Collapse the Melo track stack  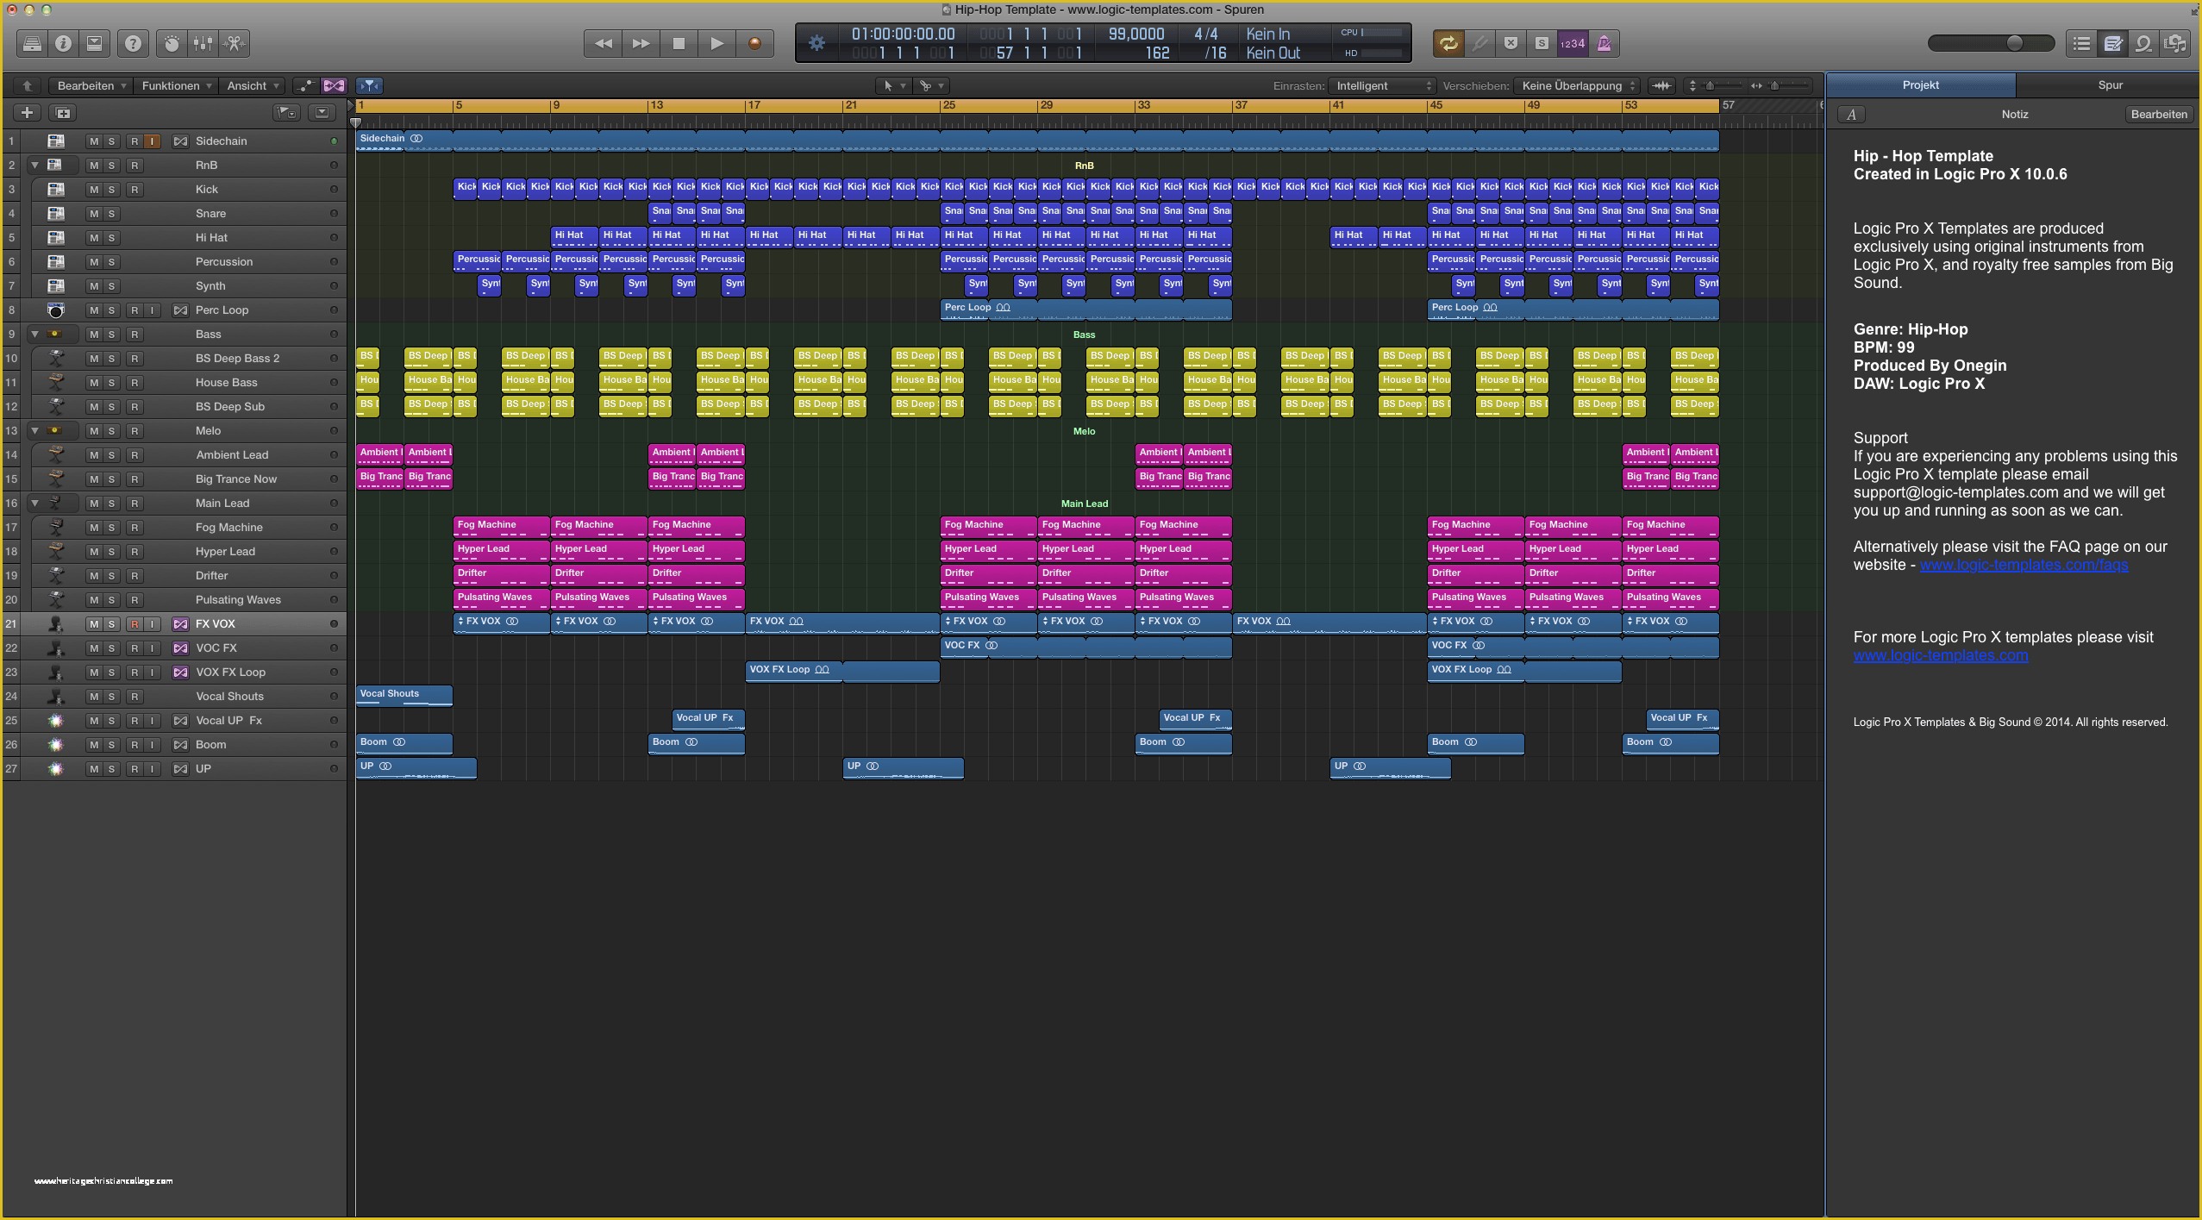[x=34, y=430]
